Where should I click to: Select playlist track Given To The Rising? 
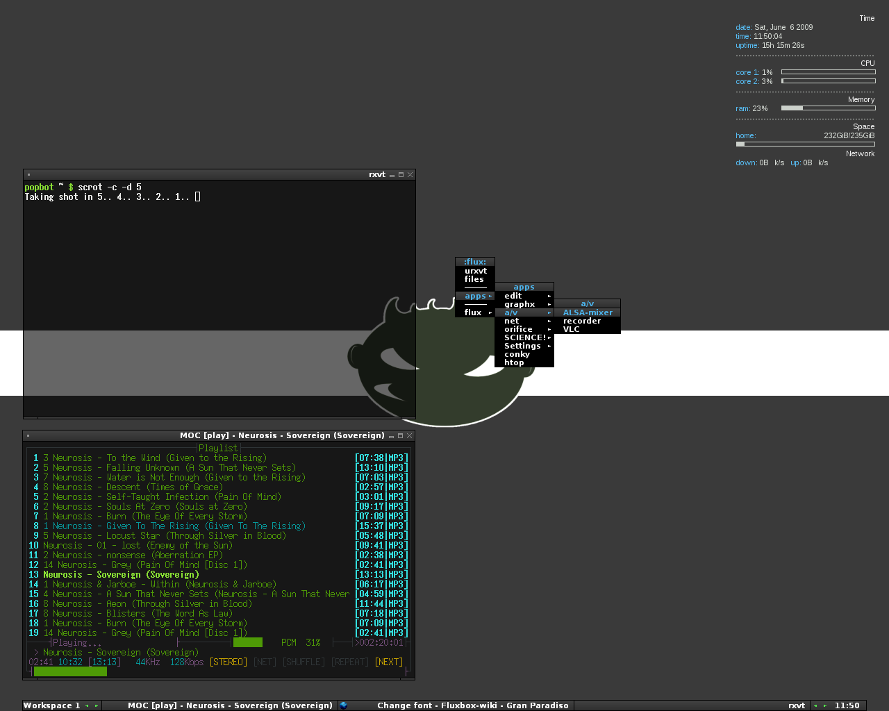219,526
